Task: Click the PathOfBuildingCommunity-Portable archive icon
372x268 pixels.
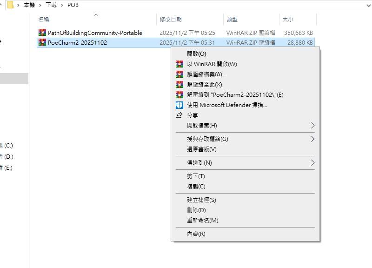Action: pyautogui.click(x=42, y=33)
